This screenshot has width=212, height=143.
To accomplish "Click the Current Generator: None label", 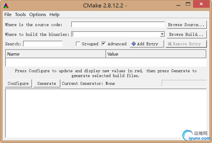I will (88, 83).
